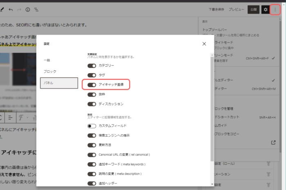
Task: Toggle Canonical URL の変更 switch
Action: click(x=92, y=155)
